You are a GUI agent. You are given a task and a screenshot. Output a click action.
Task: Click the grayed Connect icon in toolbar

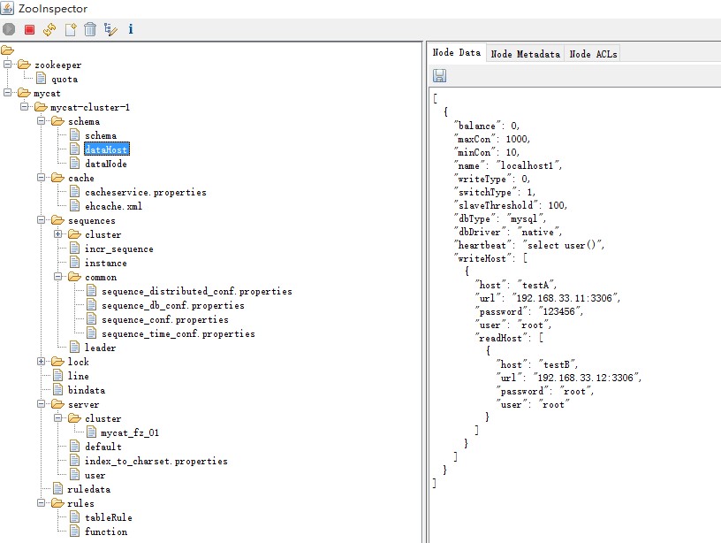pos(9,29)
